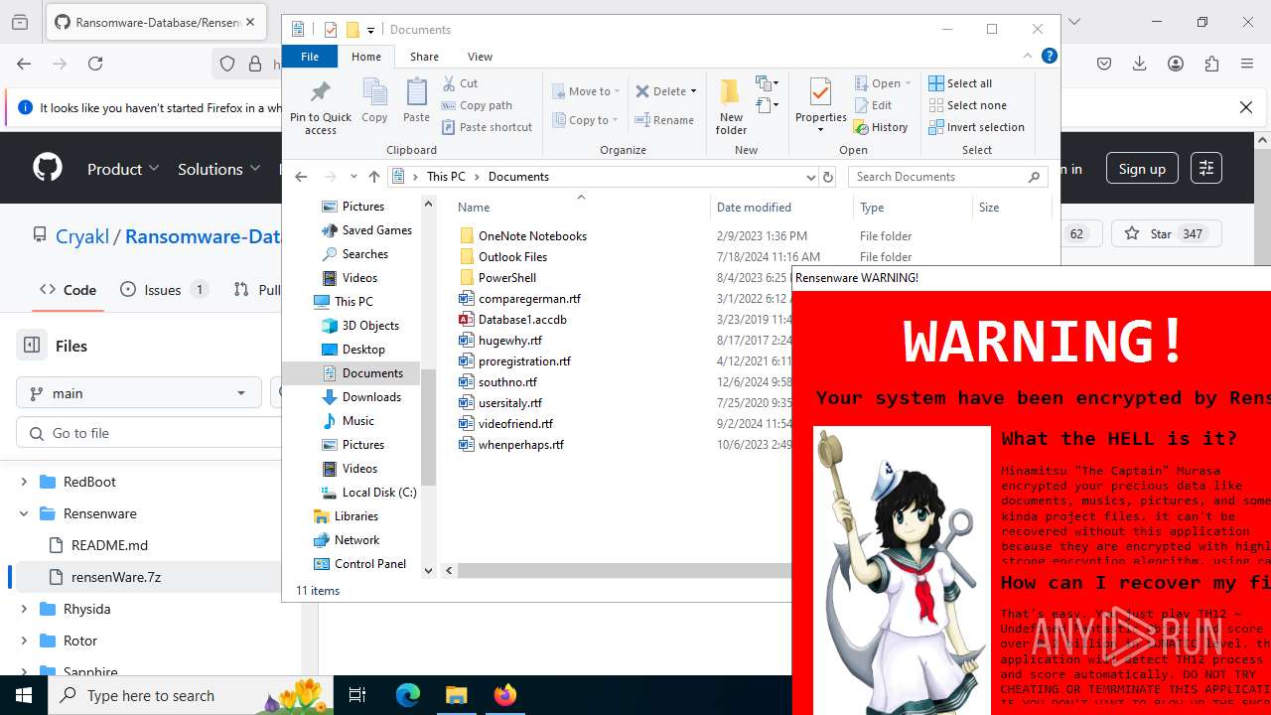
Task: Open Firefox Extensions puzzle icon
Action: click(1211, 64)
